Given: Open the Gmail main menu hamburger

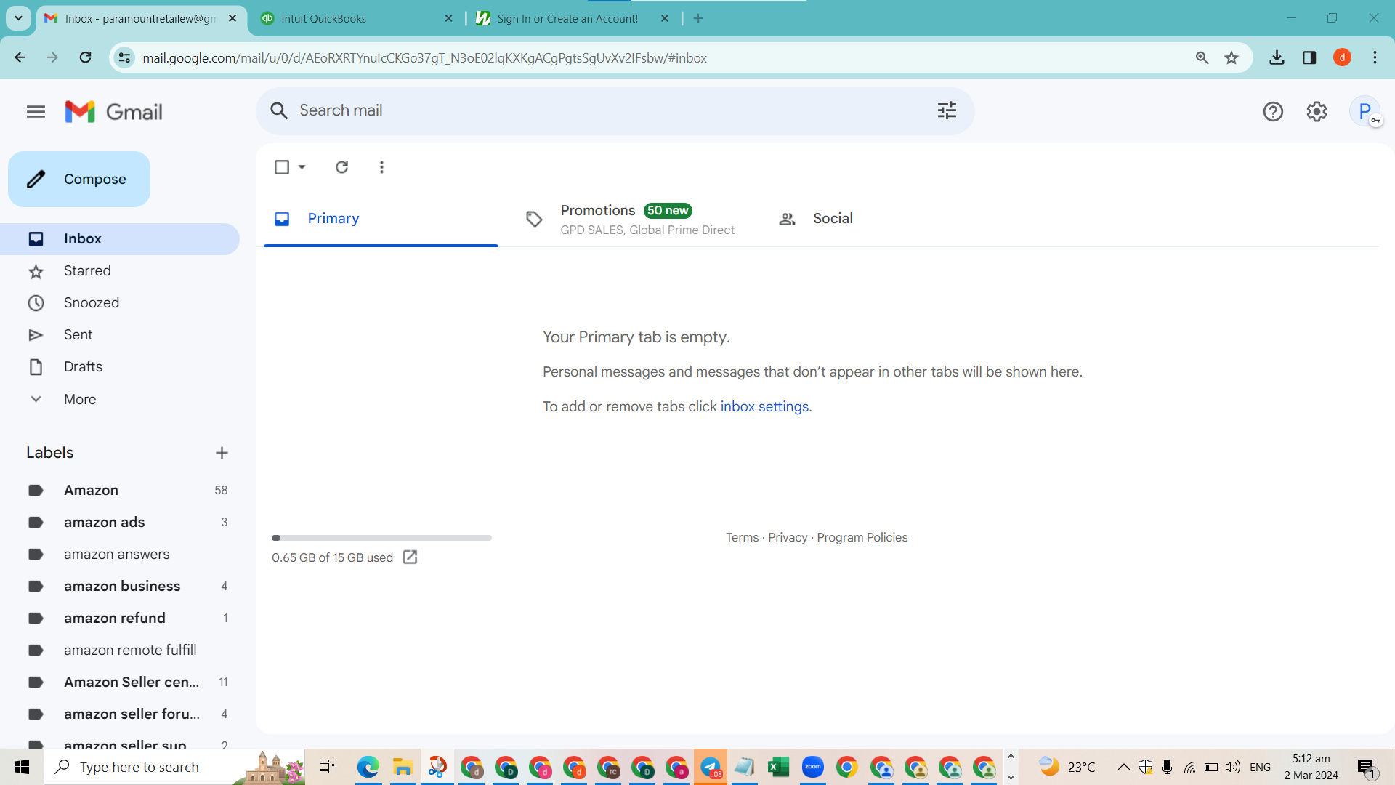Looking at the screenshot, I should (36, 111).
